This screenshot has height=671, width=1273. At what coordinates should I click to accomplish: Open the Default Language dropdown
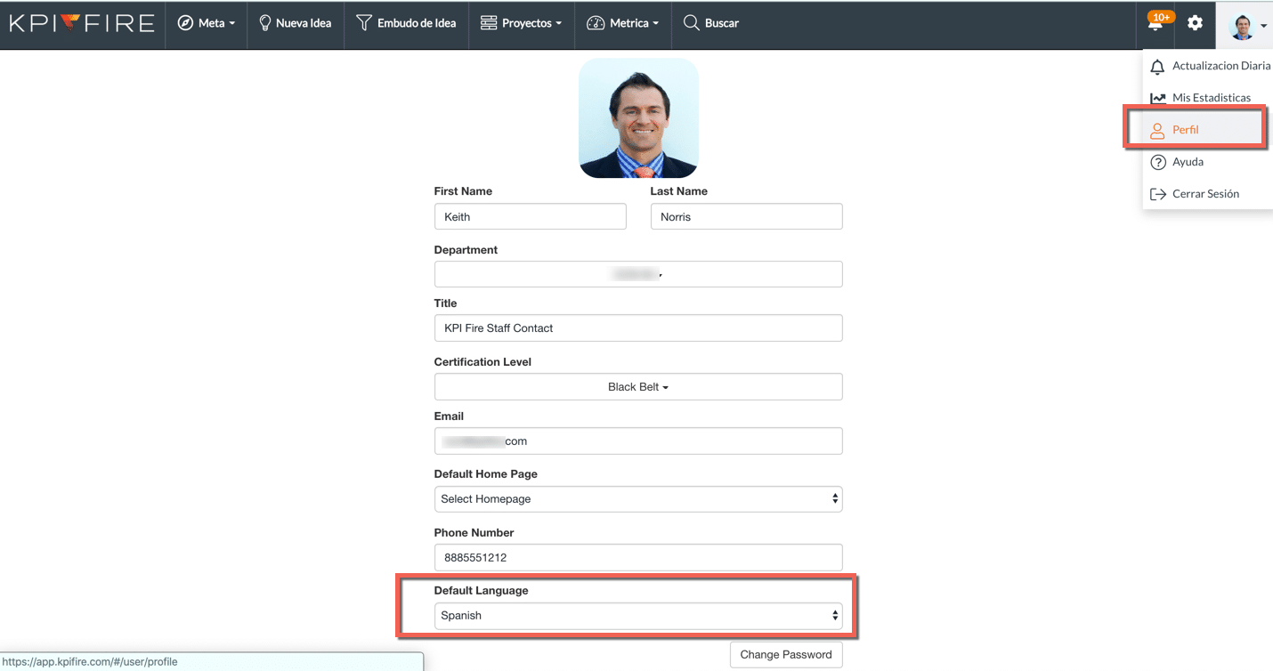[x=637, y=615]
